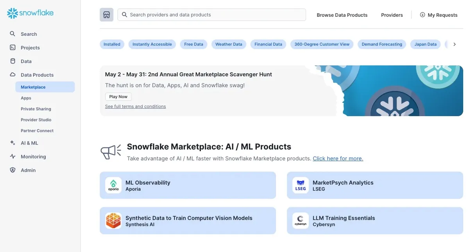Image resolution: width=469 pixels, height=252 pixels.
Task: Open the LLM Training Essentials card
Action: pyautogui.click(x=375, y=221)
